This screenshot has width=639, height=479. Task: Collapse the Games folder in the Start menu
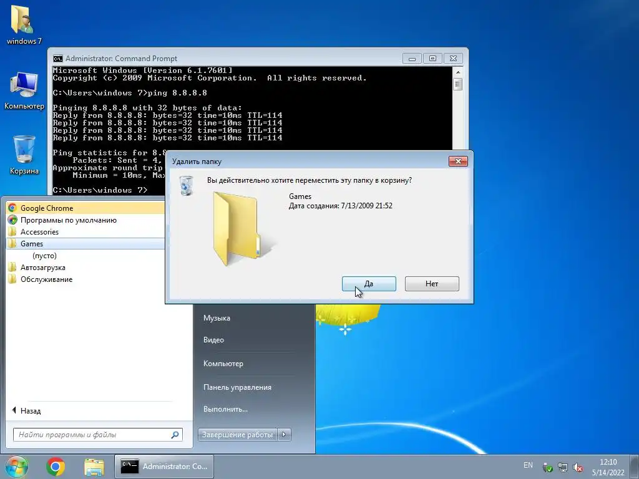coord(85,244)
